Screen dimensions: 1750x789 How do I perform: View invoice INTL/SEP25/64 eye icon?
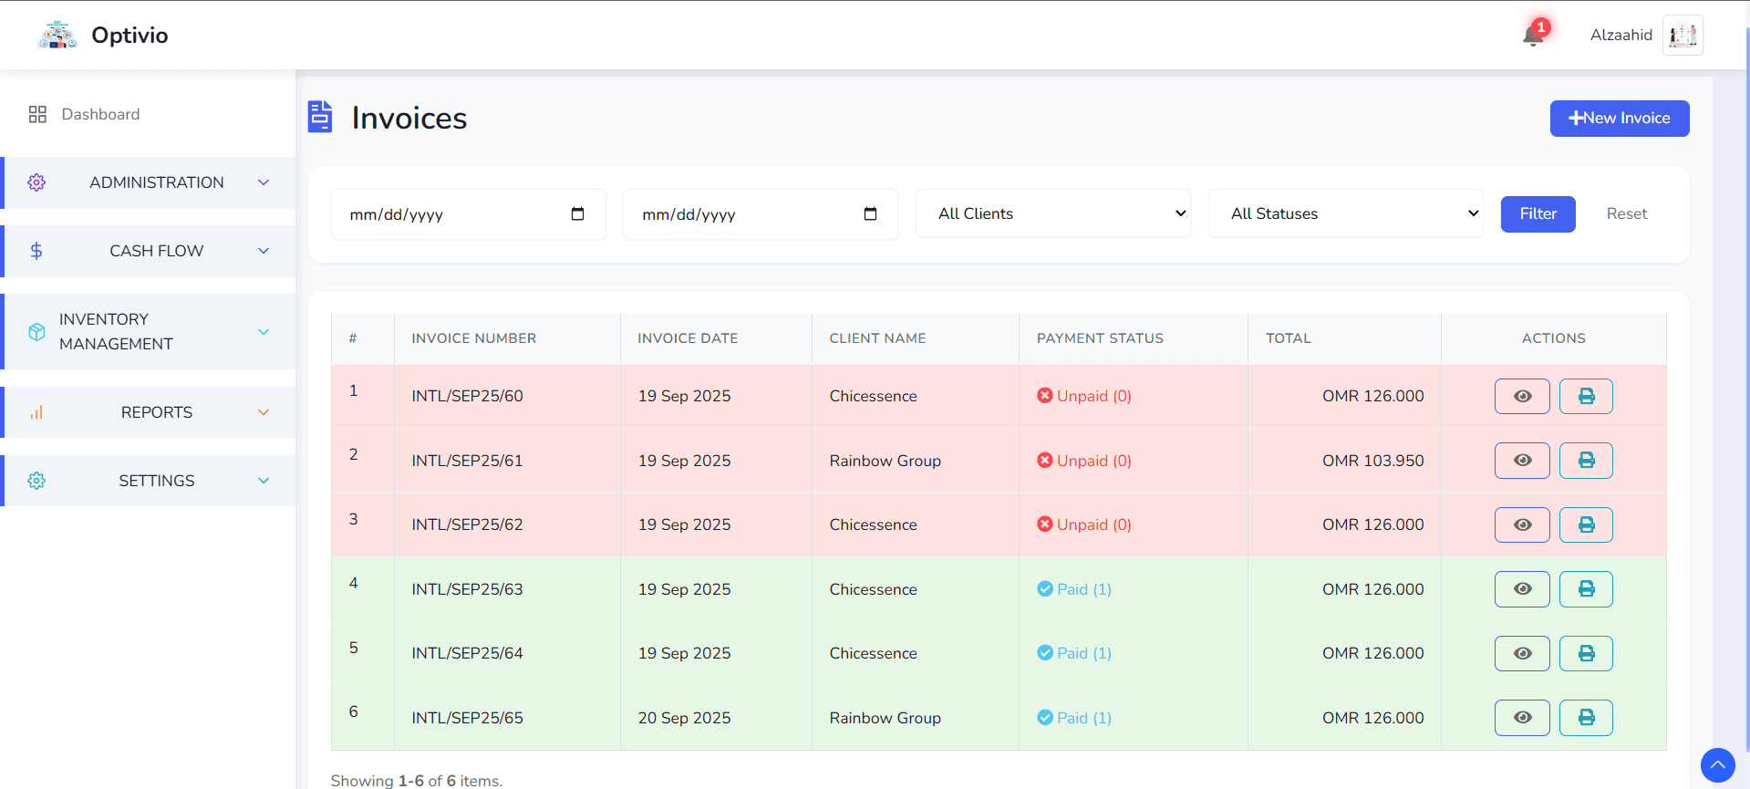[x=1522, y=653]
